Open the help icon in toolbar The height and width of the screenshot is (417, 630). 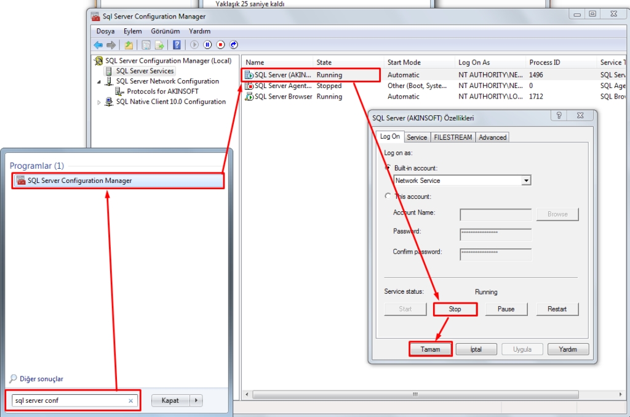click(x=177, y=45)
